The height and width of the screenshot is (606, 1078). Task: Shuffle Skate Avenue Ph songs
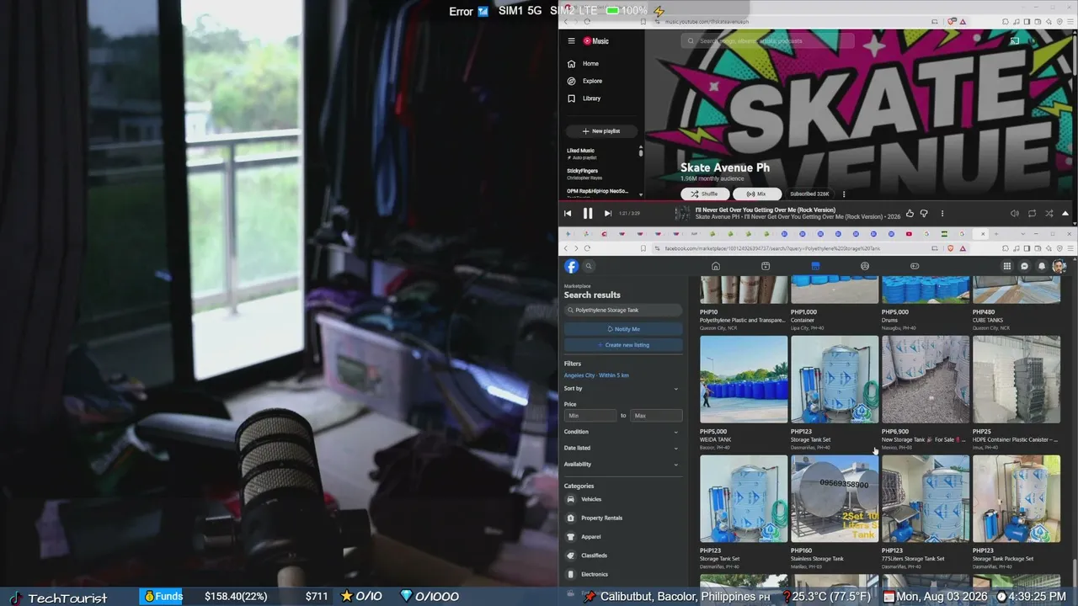click(705, 194)
